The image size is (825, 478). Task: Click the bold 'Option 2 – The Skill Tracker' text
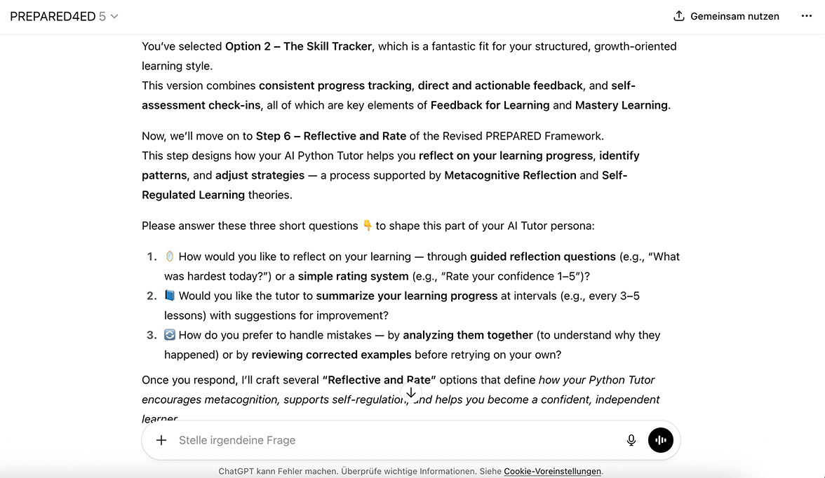pos(298,46)
